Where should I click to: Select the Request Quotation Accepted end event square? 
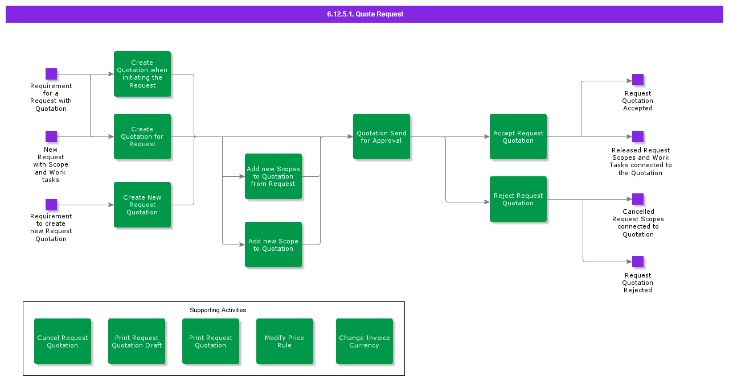coord(637,80)
